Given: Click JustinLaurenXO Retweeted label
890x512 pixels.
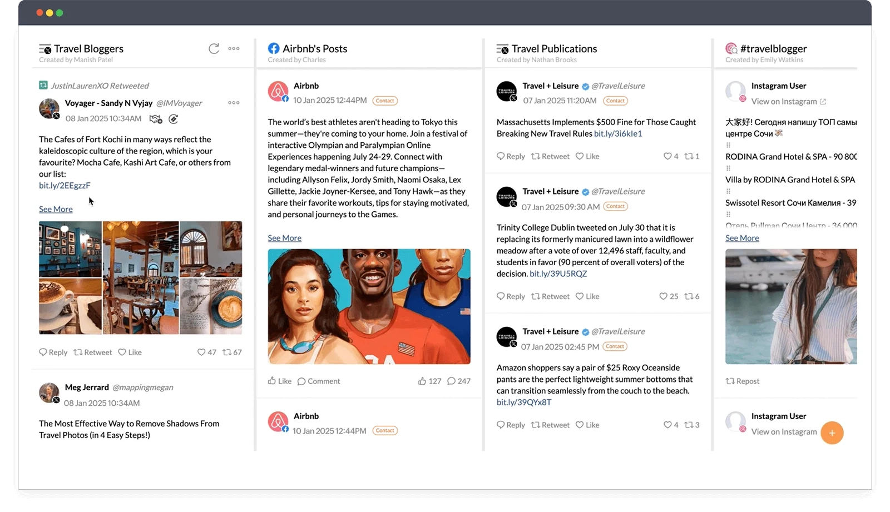Looking at the screenshot, I should [100, 86].
